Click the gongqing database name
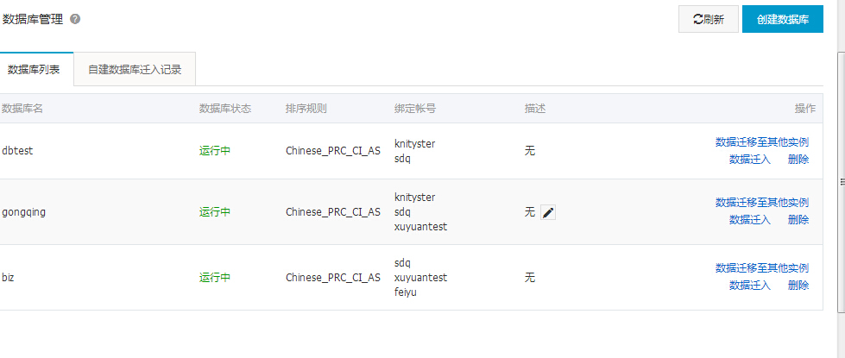 point(23,212)
